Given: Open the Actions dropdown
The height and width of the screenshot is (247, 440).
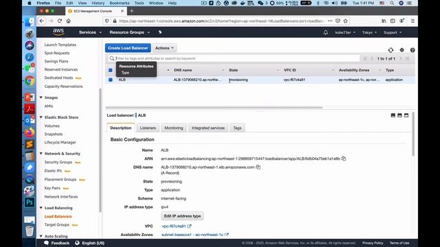Looking at the screenshot, I should tap(164, 48).
